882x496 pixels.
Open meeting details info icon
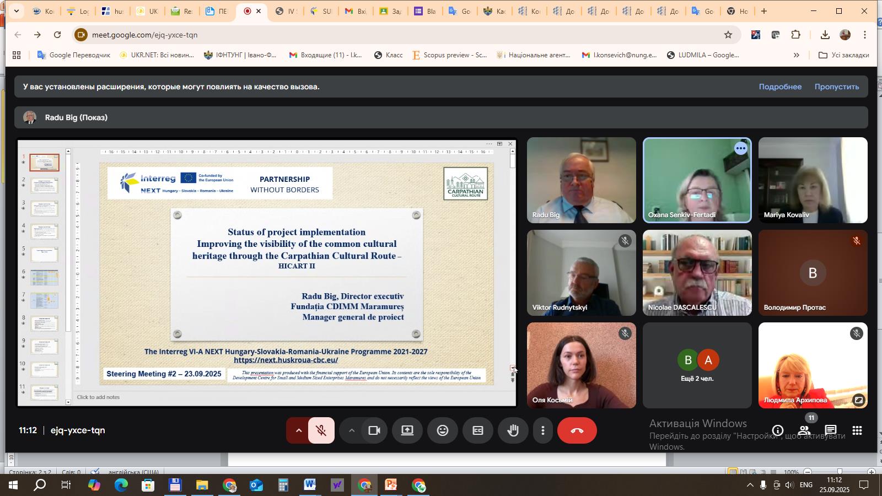(778, 431)
